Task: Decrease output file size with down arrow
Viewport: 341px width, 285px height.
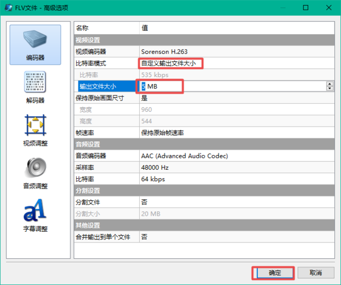Action: pos(330,89)
